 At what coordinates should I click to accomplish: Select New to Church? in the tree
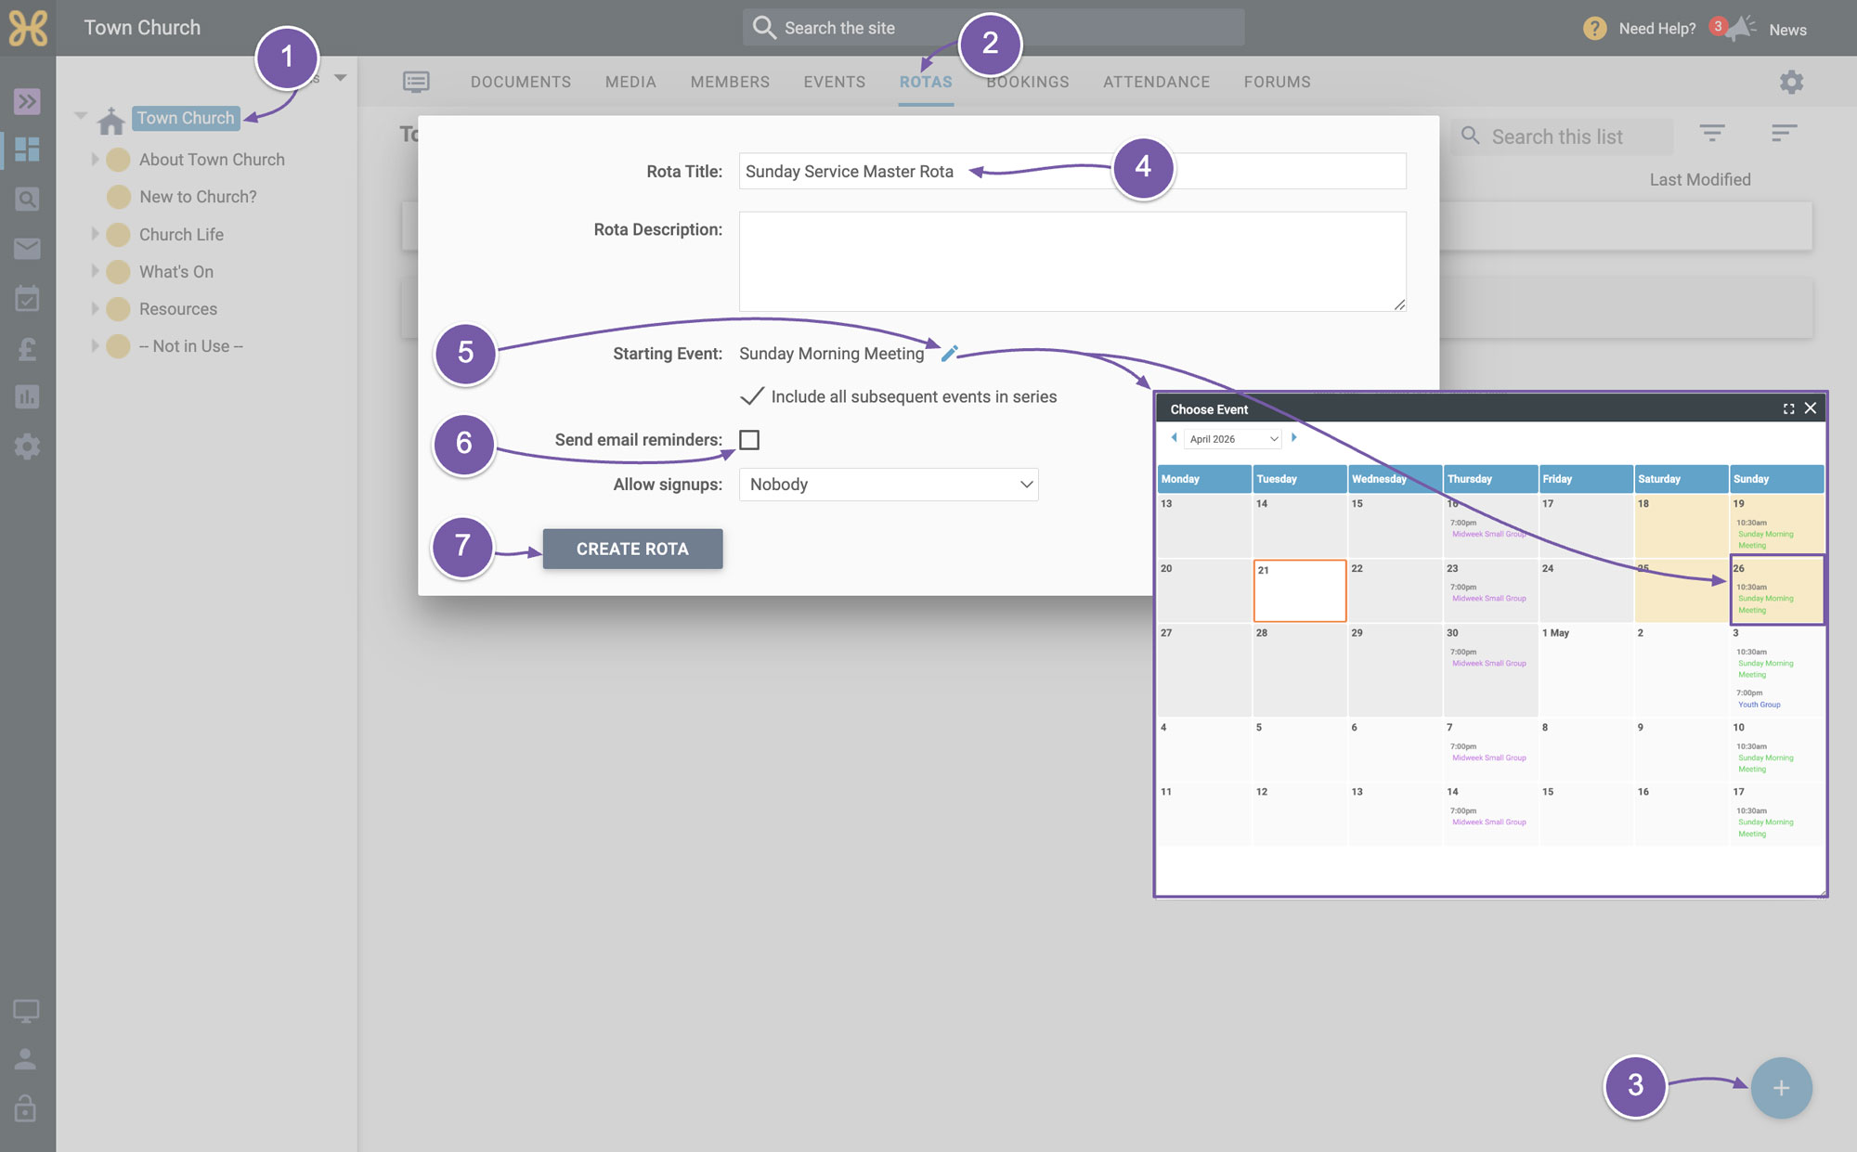pos(198,197)
